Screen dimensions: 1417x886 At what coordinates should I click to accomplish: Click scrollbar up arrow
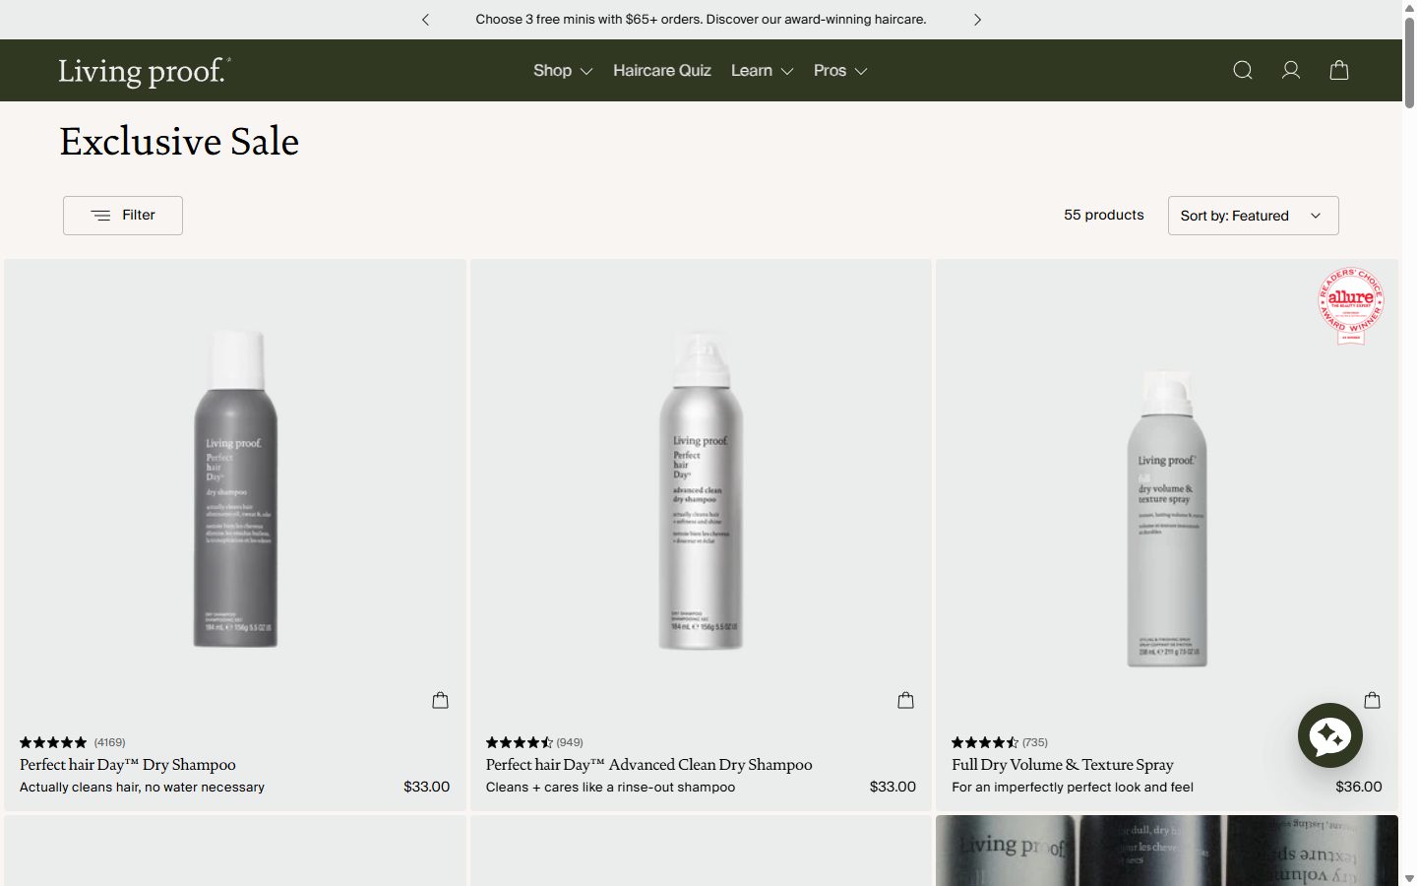tap(1409, 7)
